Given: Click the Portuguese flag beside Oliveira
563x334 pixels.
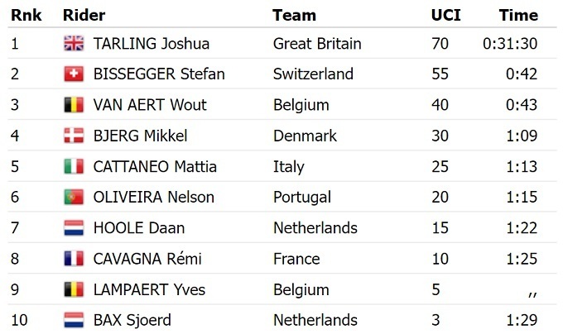Looking at the screenshot, I should coord(74,197).
